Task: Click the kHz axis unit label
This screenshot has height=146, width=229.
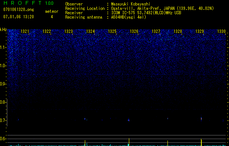Action: click(3, 30)
